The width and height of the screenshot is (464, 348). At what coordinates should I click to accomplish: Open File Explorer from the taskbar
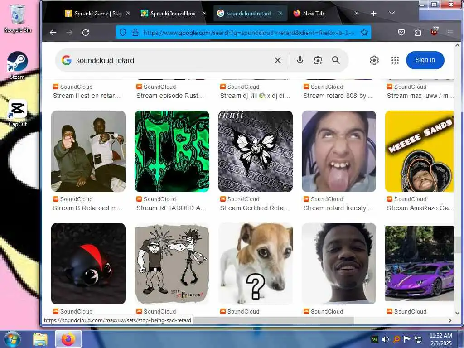point(40,340)
